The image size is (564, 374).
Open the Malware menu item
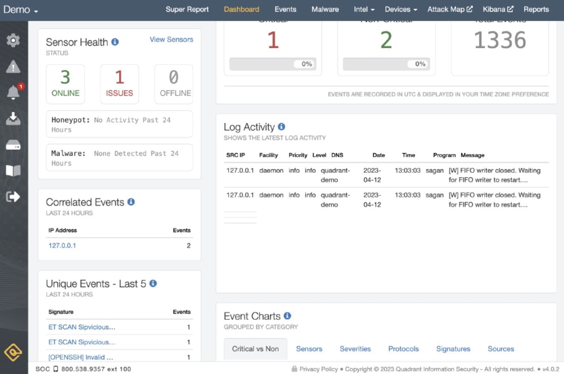[325, 9]
